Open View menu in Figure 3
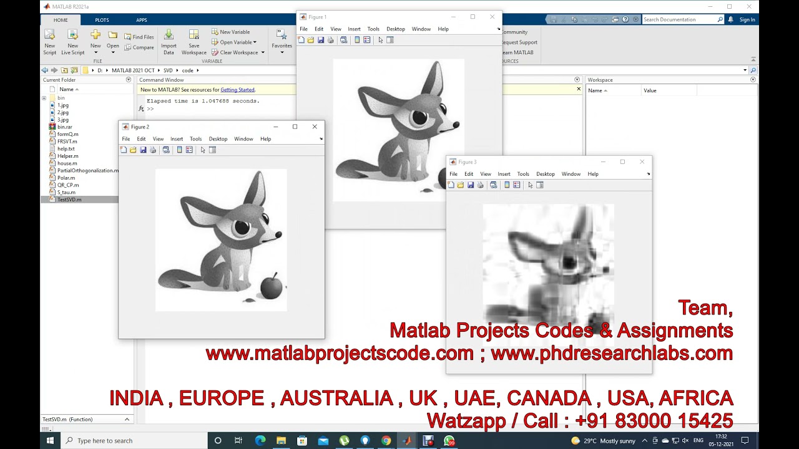The width and height of the screenshot is (799, 449). click(486, 174)
